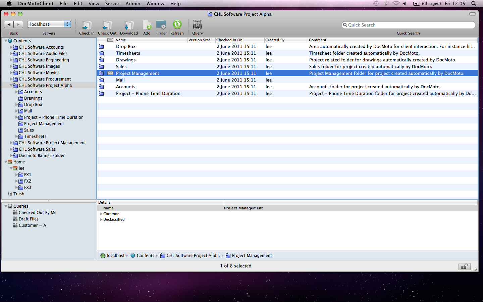Click the Finder toolbar icon
Image resolution: width=483 pixels, height=302 pixels.
point(161,25)
